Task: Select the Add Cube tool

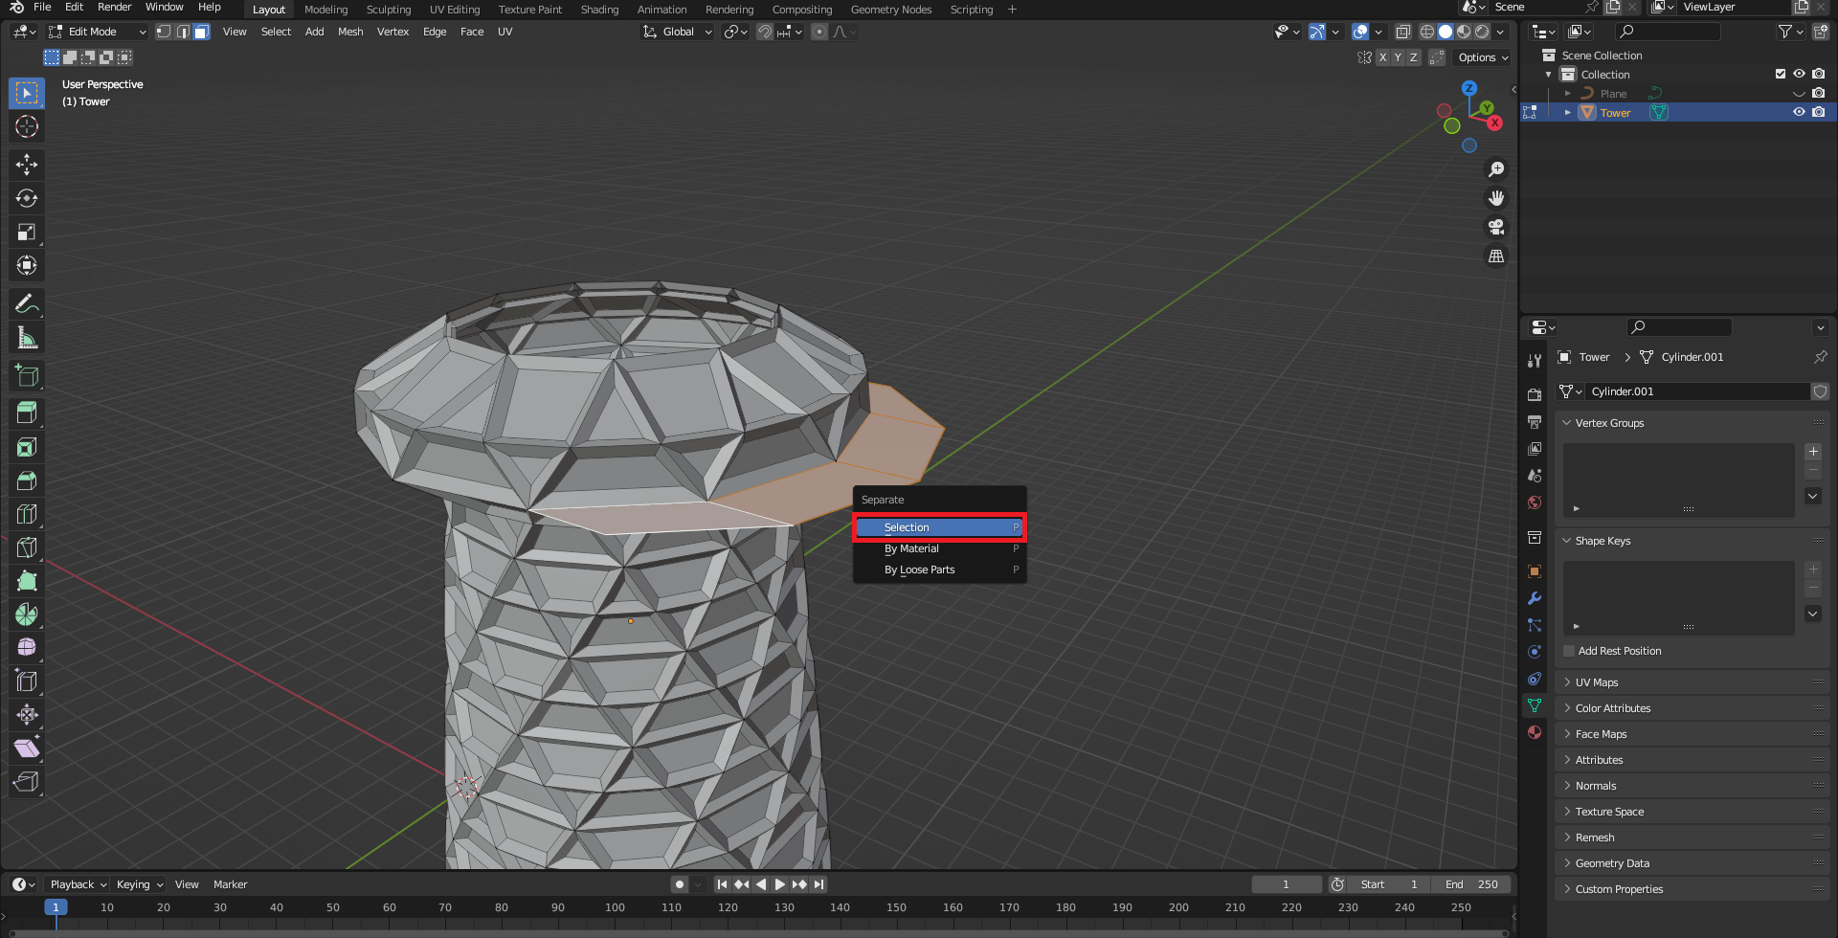Action: point(27,376)
